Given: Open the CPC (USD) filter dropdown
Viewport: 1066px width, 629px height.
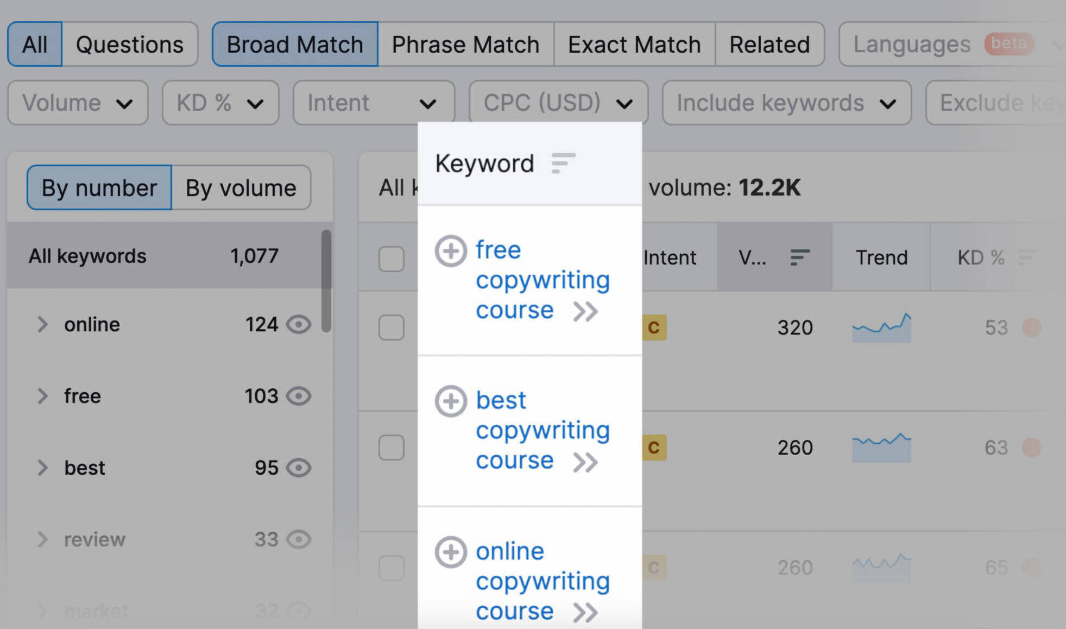Looking at the screenshot, I should [x=558, y=103].
